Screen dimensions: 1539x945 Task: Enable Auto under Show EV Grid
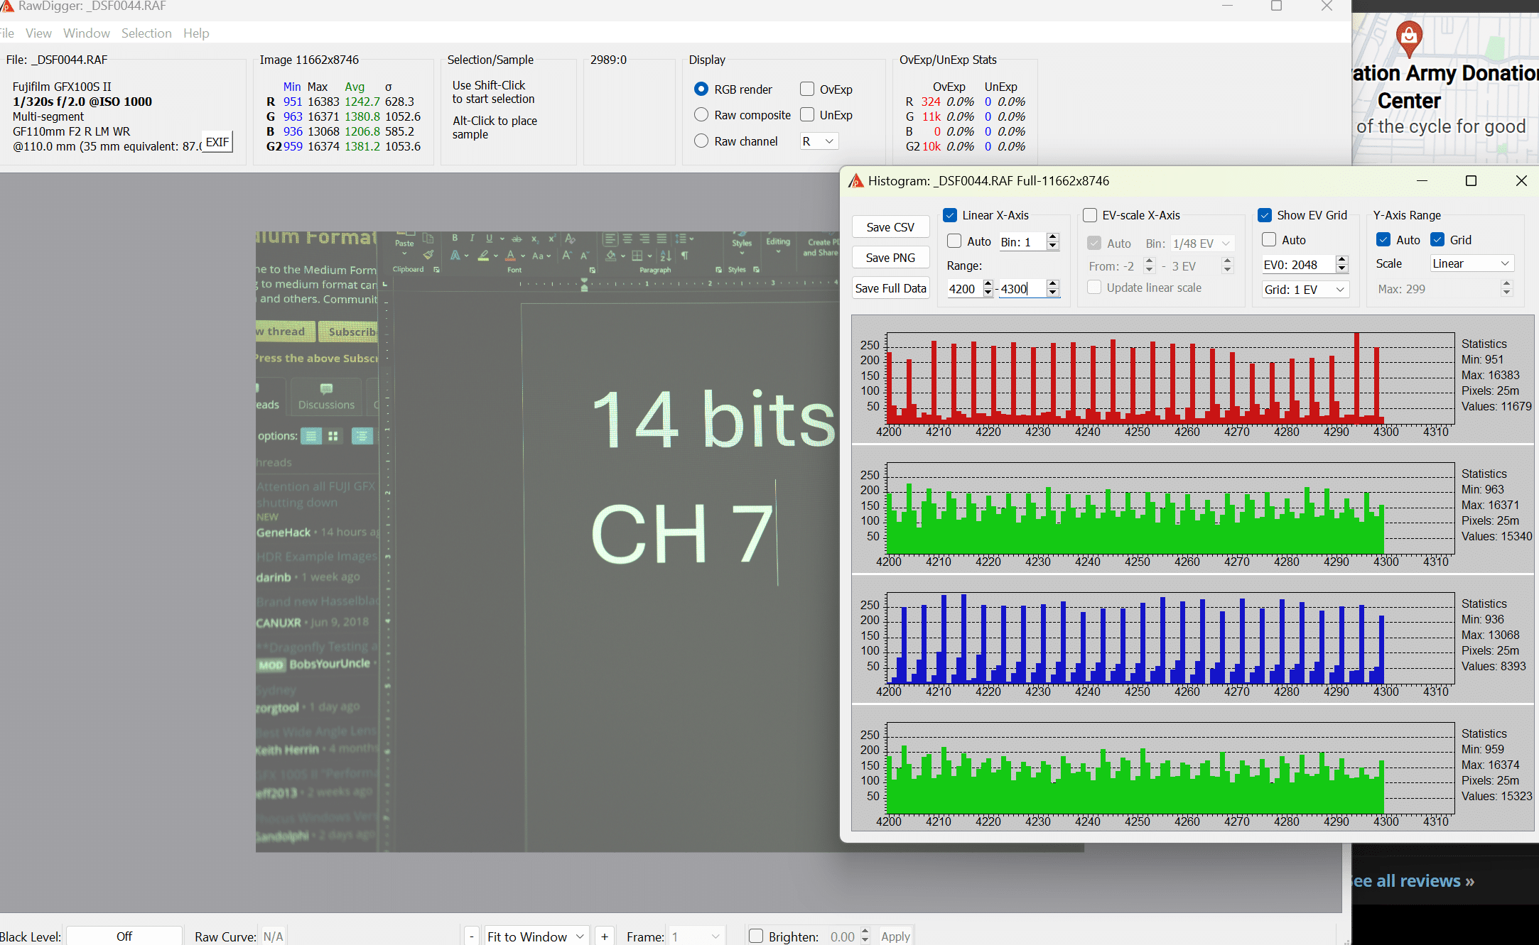click(x=1269, y=240)
